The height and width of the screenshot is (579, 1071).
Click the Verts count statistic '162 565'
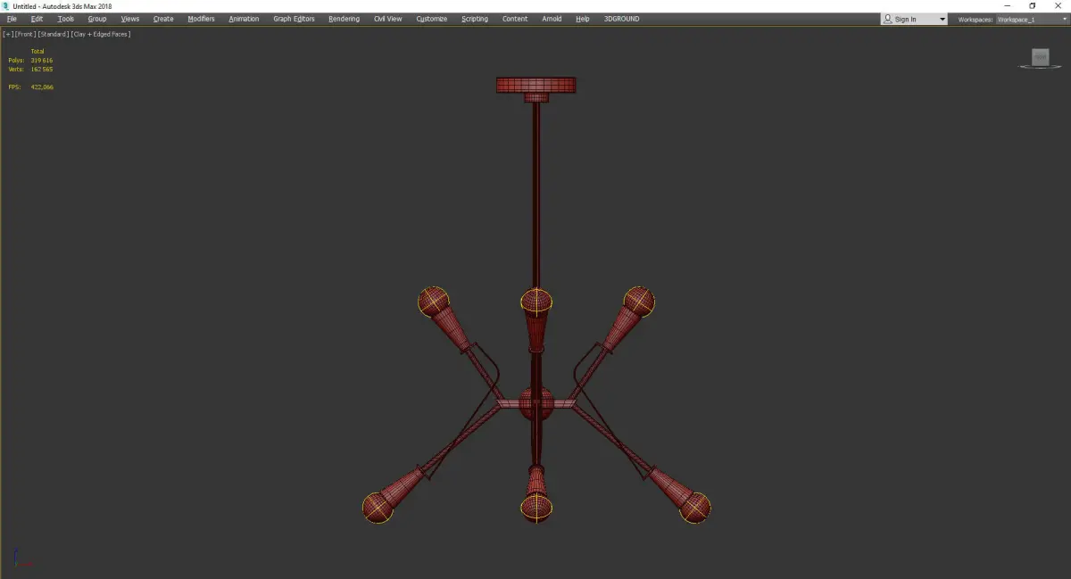[x=42, y=69]
